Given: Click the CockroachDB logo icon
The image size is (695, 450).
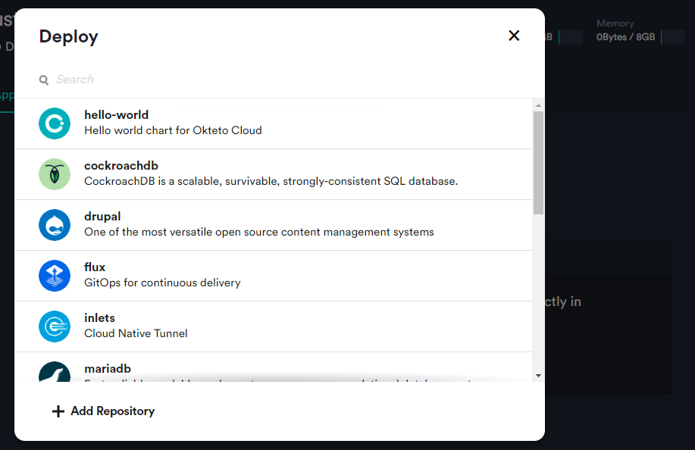Looking at the screenshot, I should pos(55,174).
